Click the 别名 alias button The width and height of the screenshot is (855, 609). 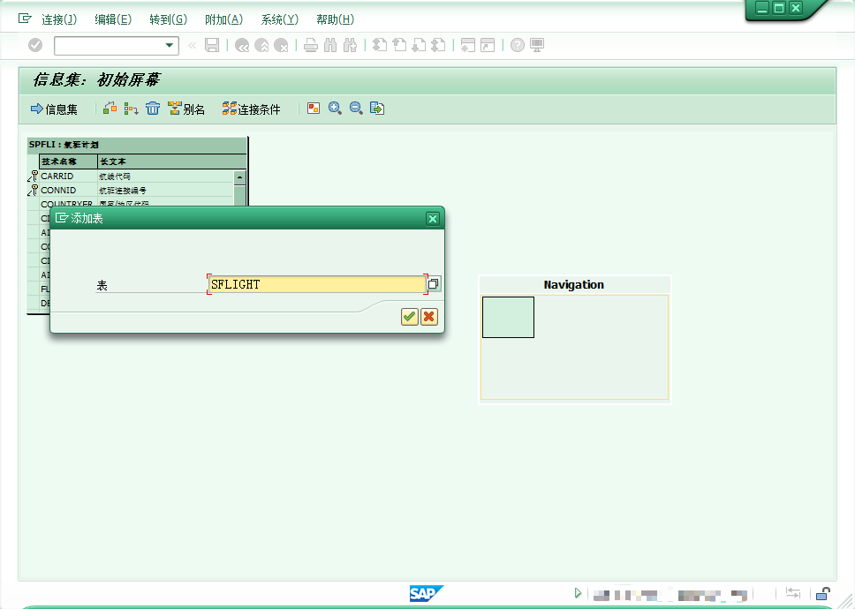tap(186, 109)
